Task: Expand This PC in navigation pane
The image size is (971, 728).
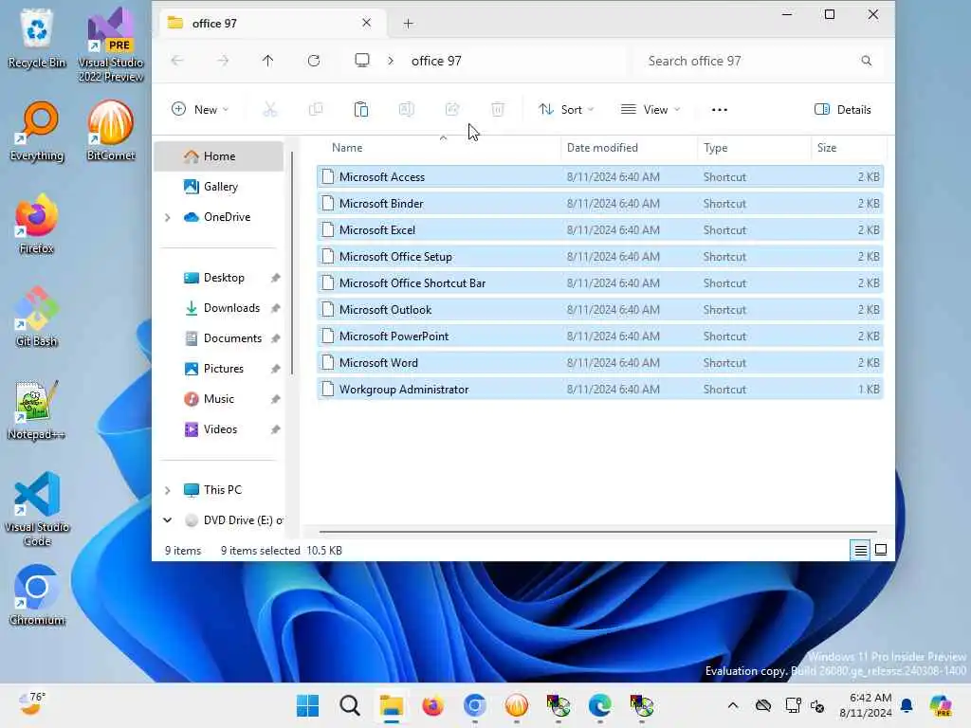Action: [167, 490]
